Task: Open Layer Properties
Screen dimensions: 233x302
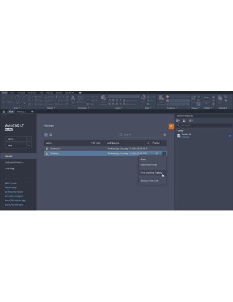Action: (103, 100)
